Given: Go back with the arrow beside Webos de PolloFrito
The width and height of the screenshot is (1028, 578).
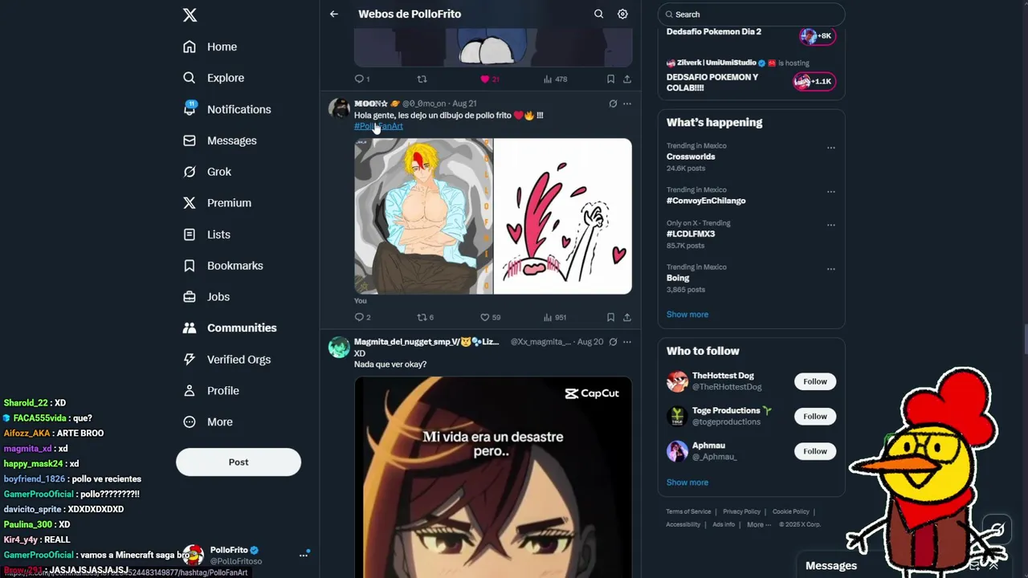Looking at the screenshot, I should 334,14.
